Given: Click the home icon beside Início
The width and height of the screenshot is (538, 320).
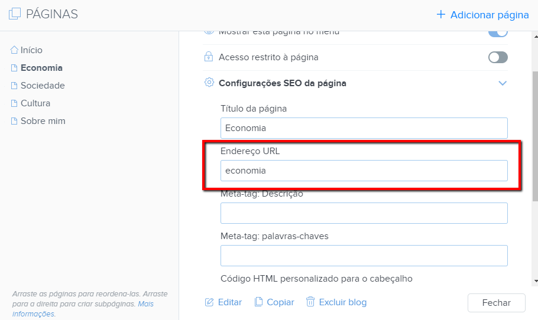Looking at the screenshot, I should (14, 50).
